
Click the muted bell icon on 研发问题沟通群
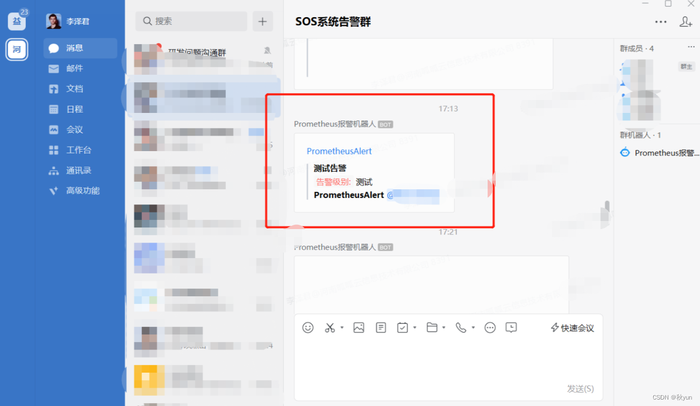click(267, 51)
